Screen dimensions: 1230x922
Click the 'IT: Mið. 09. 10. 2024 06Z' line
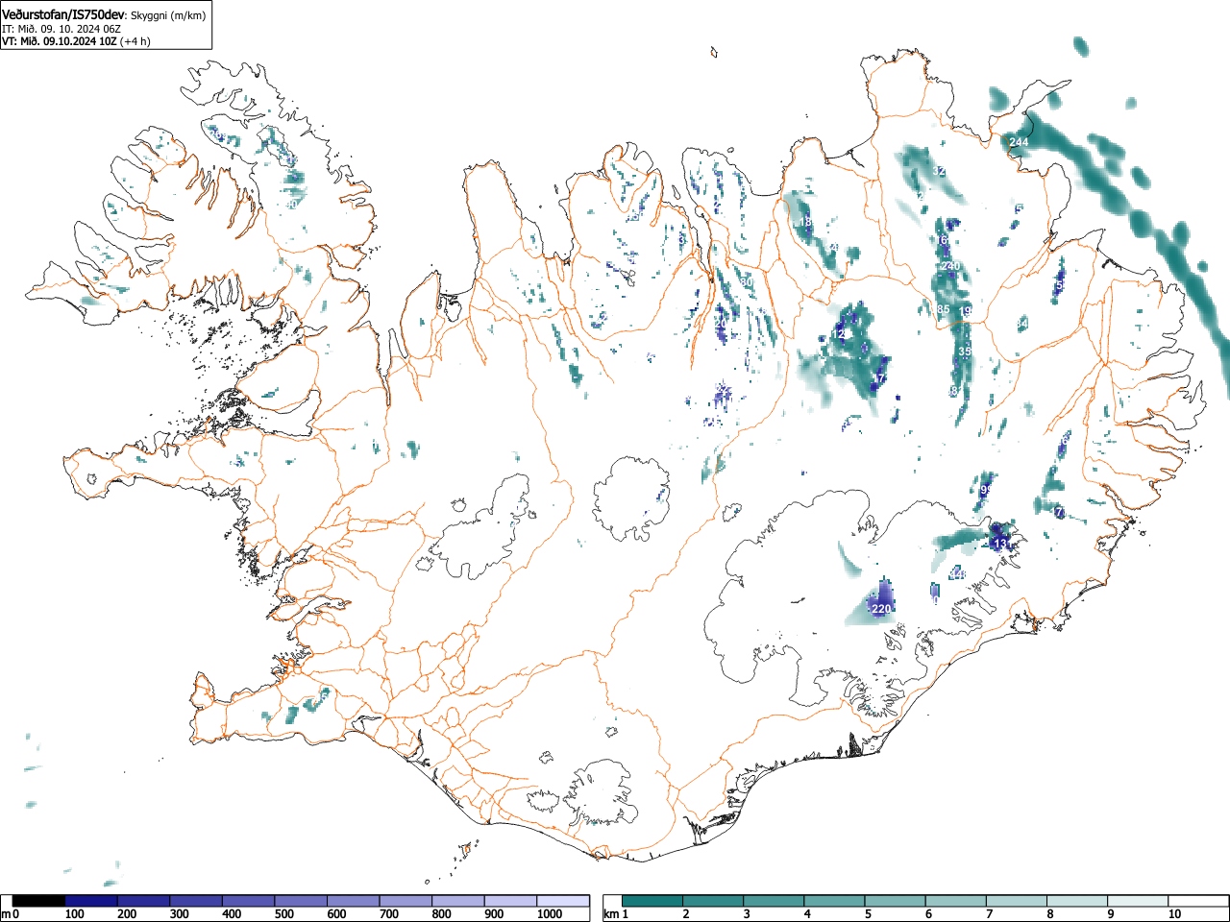[x=61, y=29]
